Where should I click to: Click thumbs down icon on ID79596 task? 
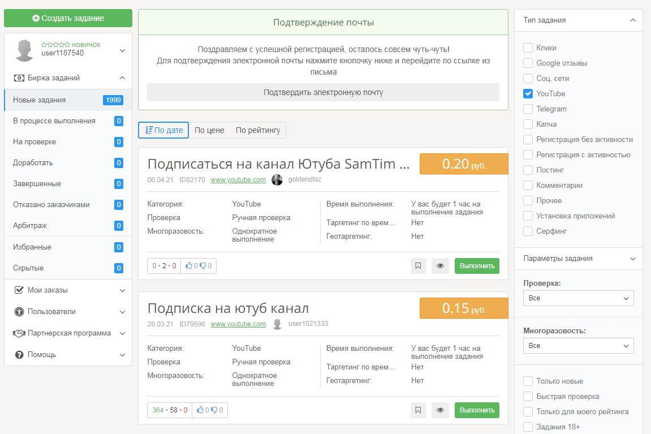point(214,410)
